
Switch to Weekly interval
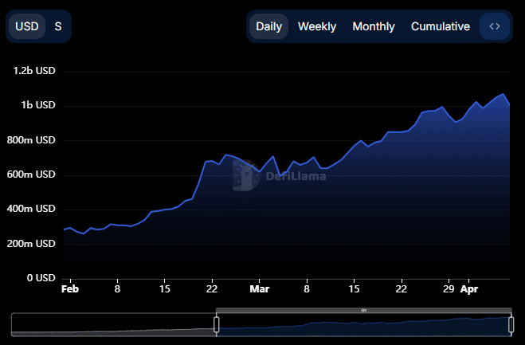point(317,26)
